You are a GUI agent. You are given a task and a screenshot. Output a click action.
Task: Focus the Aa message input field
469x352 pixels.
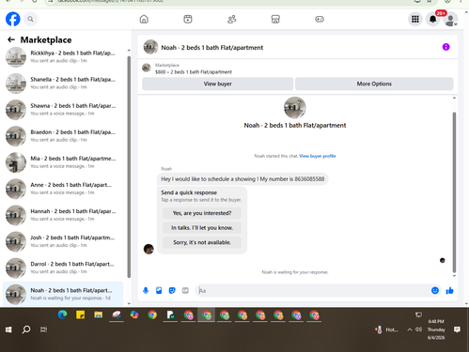click(x=313, y=291)
